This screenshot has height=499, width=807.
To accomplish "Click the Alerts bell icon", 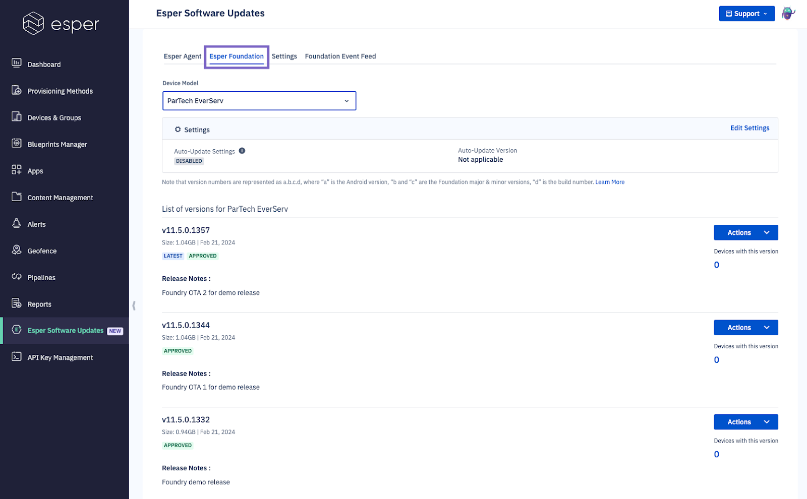I will coord(17,223).
